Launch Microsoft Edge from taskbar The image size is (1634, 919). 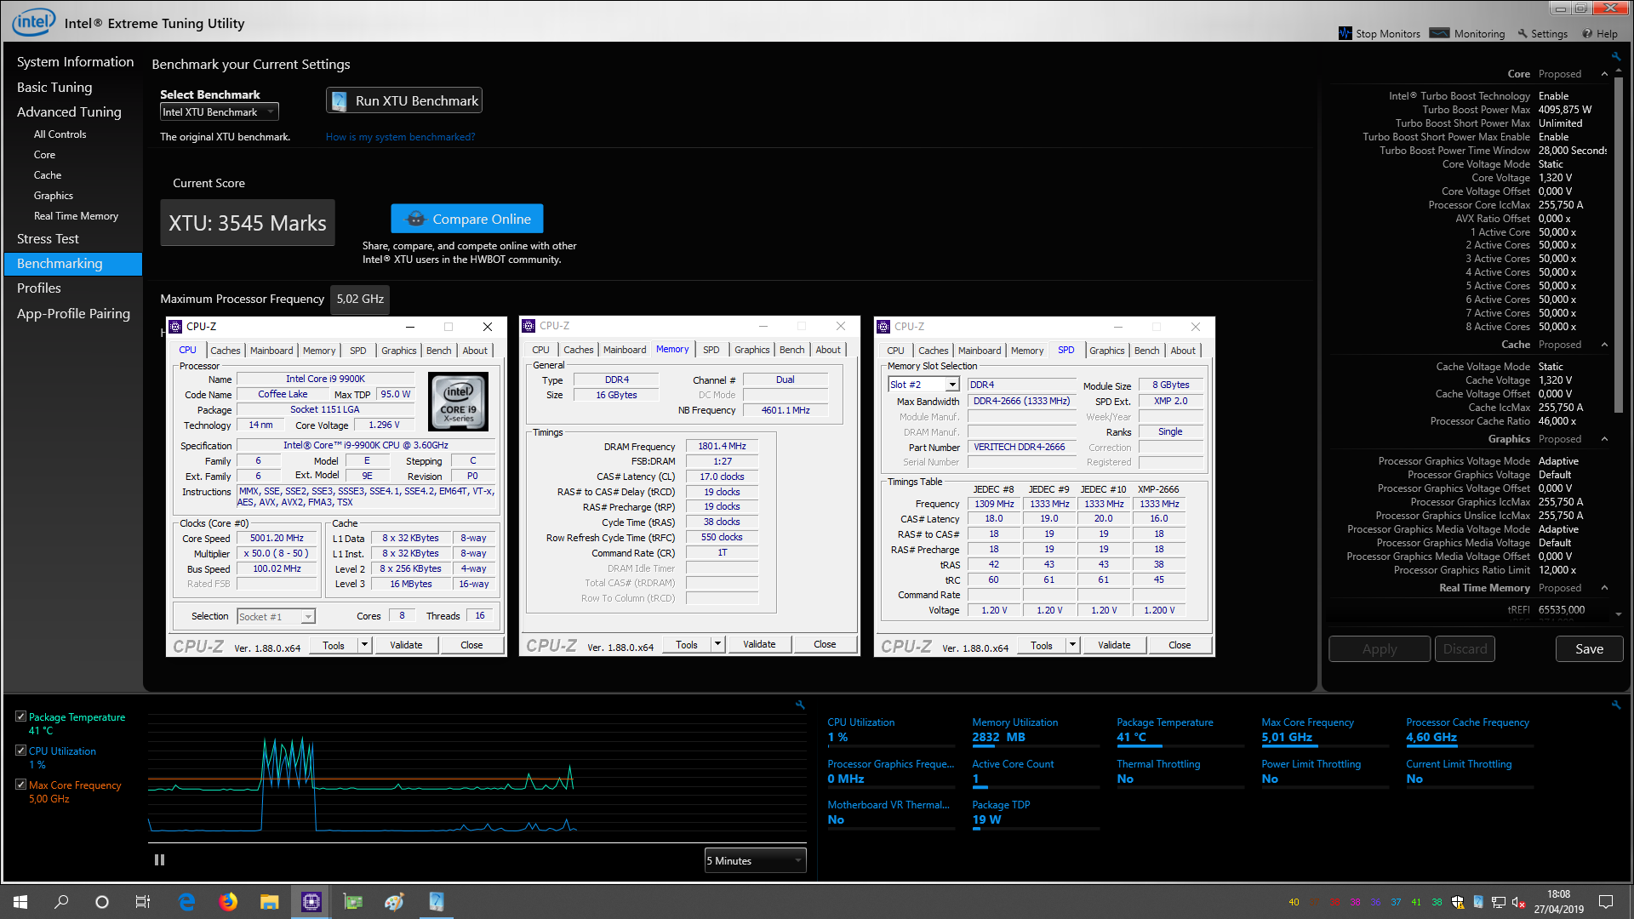tap(187, 902)
